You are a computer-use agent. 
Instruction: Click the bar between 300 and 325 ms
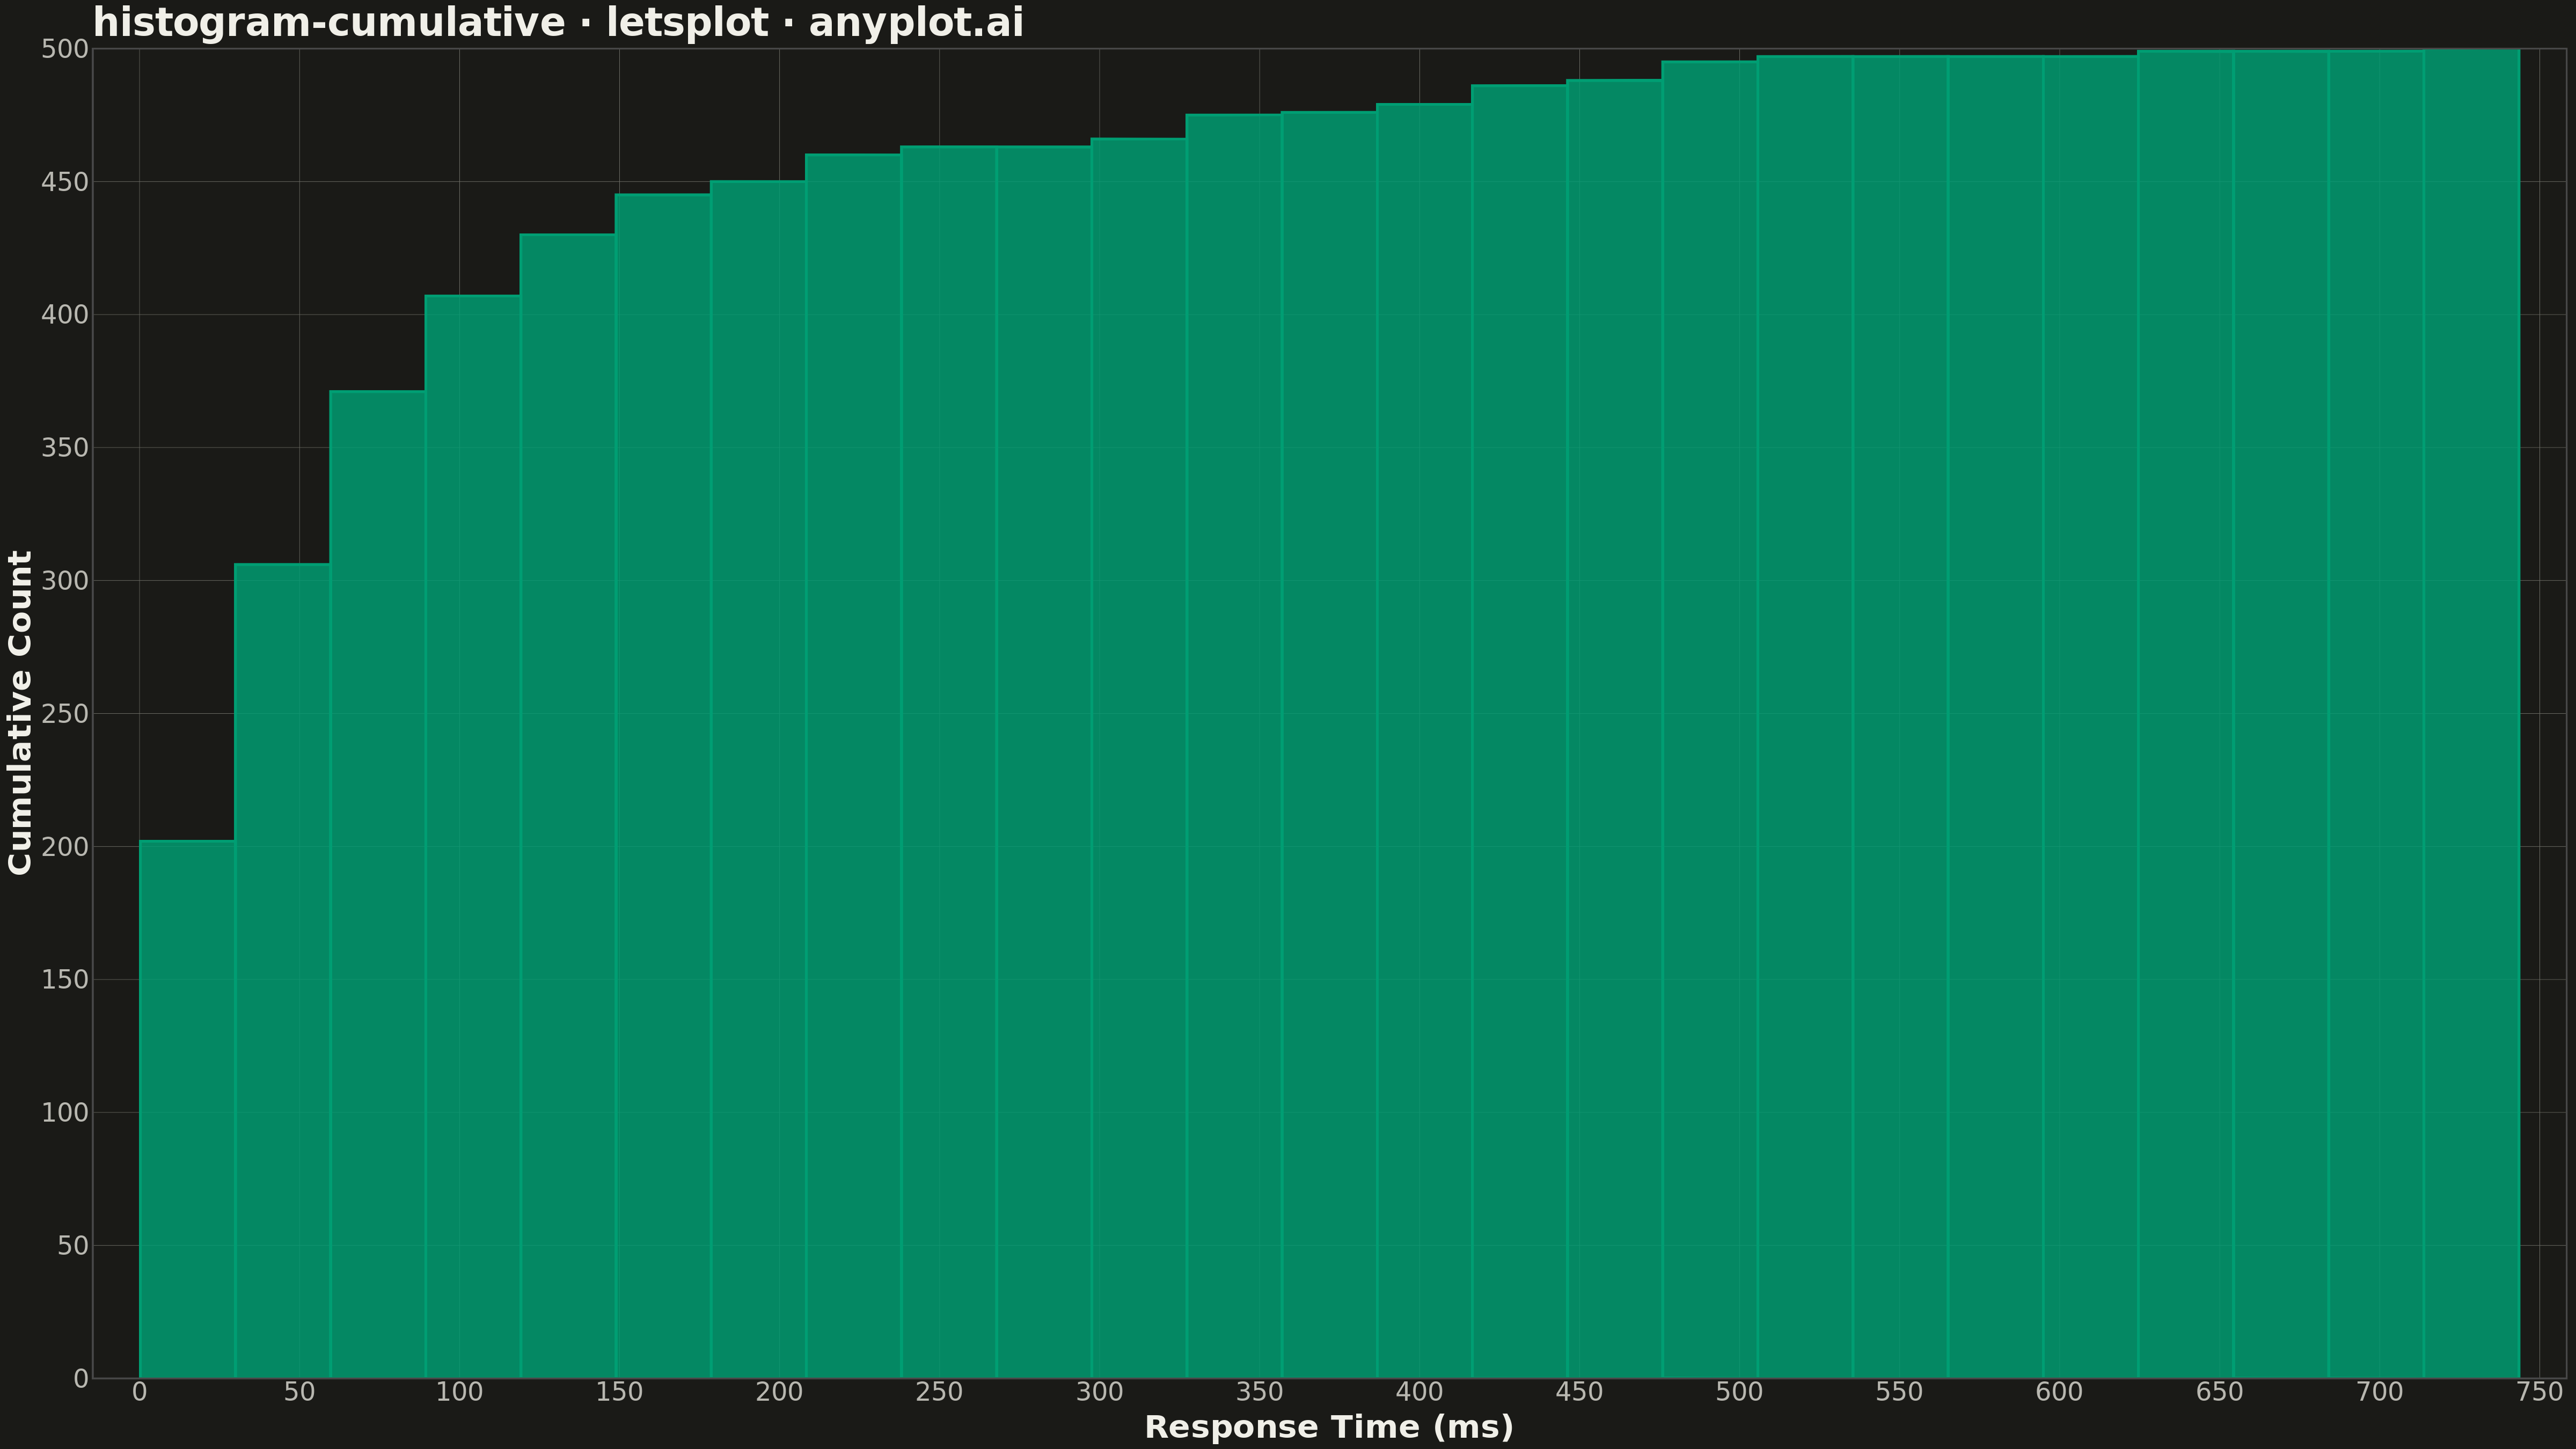pos(1139,758)
